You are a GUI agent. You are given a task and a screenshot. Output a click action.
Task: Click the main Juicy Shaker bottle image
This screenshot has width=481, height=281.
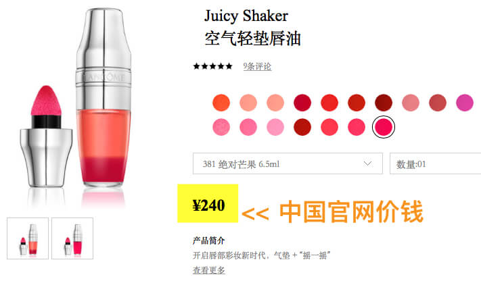click(104, 98)
